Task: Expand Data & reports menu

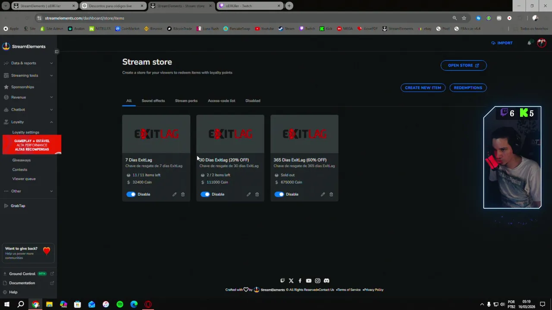Action: tap(28, 63)
